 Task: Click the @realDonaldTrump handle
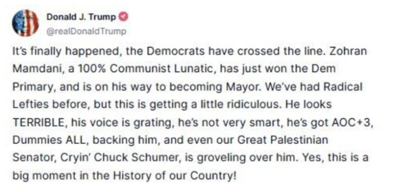(x=86, y=32)
